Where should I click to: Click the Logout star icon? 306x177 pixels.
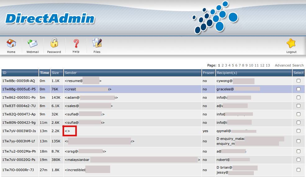(x=291, y=43)
